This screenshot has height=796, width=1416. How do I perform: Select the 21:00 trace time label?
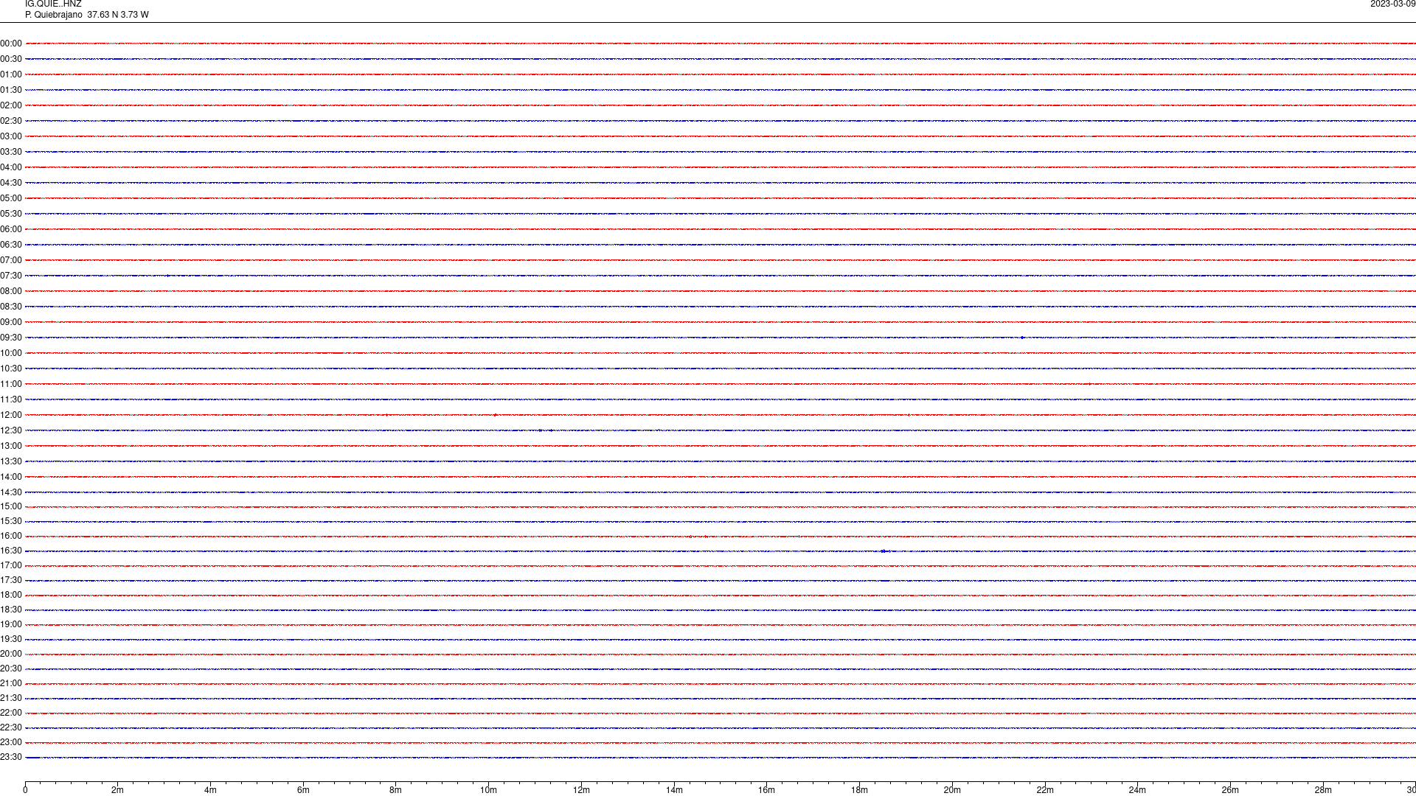11,683
